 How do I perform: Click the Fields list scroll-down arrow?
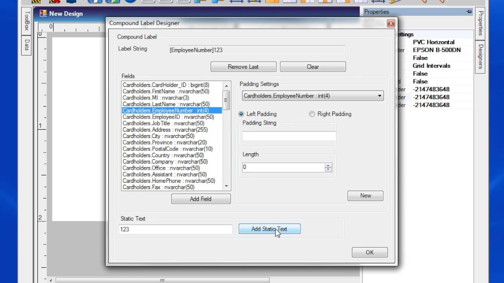pyautogui.click(x=226, y=186)
